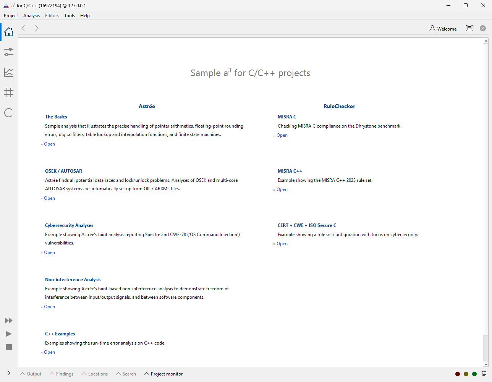
Task: Click the vertical scrollbar thumb
Action: (486, 189)
